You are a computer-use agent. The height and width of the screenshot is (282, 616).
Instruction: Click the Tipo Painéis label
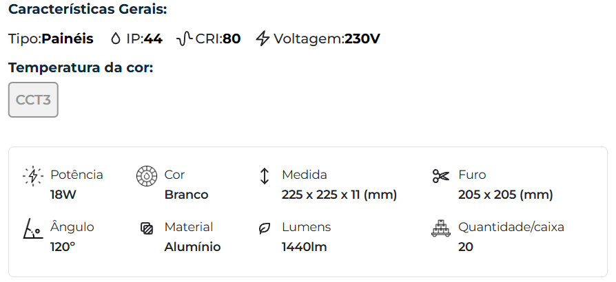[x=51, y=39]
